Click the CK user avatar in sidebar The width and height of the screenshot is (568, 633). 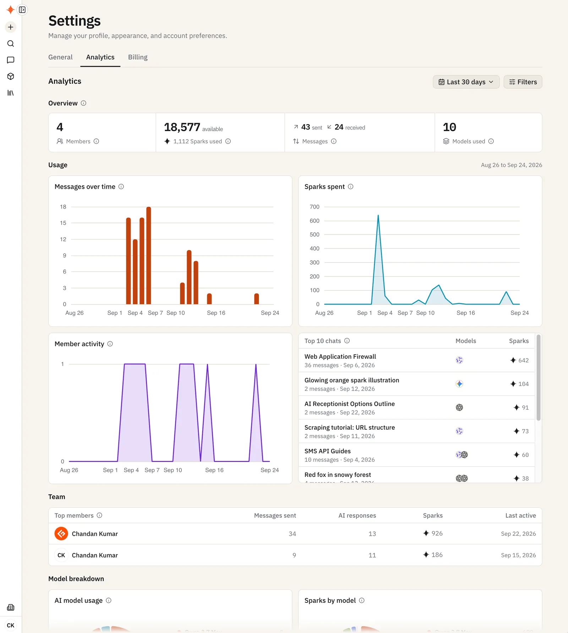(x=11, y=625)
